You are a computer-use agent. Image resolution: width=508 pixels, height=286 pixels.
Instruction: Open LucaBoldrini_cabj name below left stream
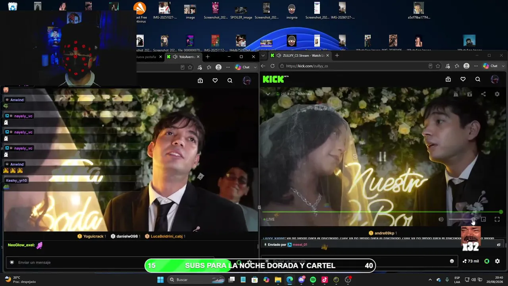(x=167, y=236)
